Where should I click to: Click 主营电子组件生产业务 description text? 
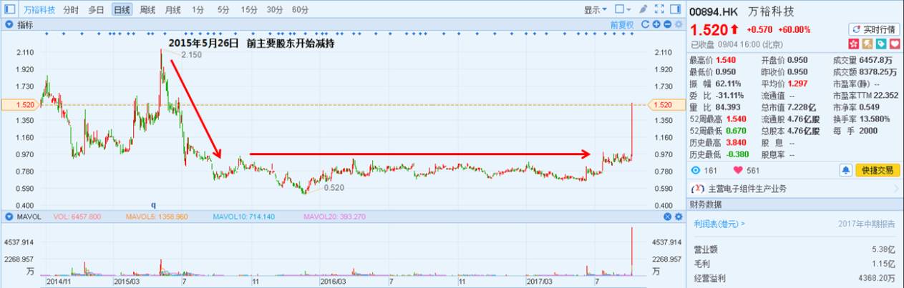(x=747, y=189)
